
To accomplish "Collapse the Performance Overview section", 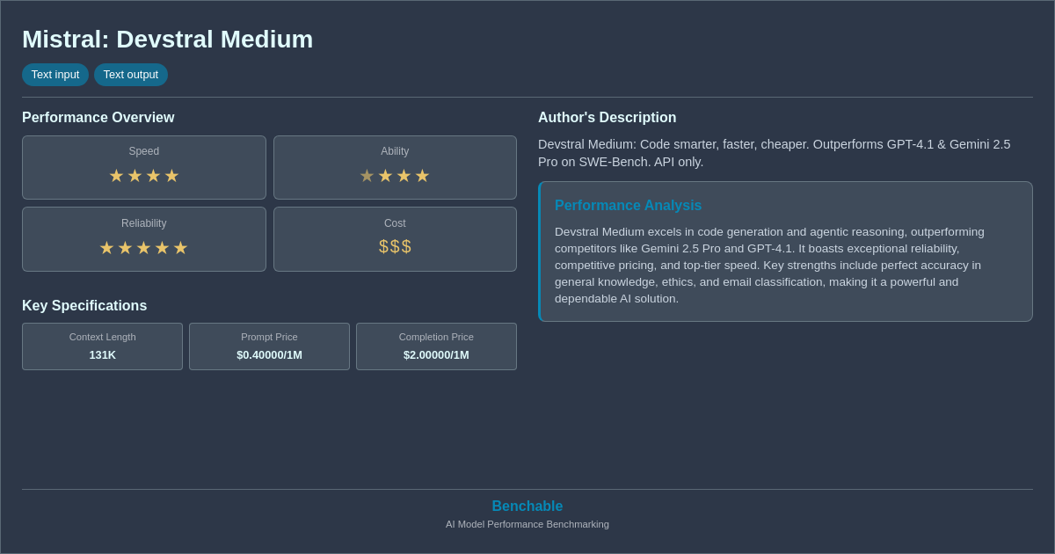I will click(x=98, y=117).
